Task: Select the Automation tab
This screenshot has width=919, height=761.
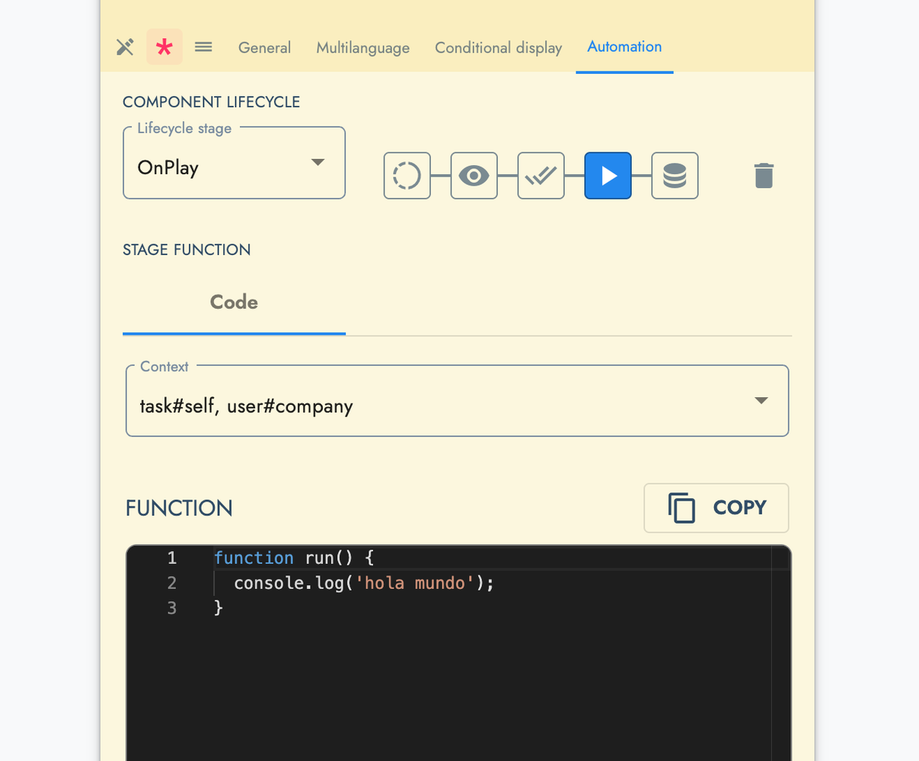Action: click(x=624, y=47)
